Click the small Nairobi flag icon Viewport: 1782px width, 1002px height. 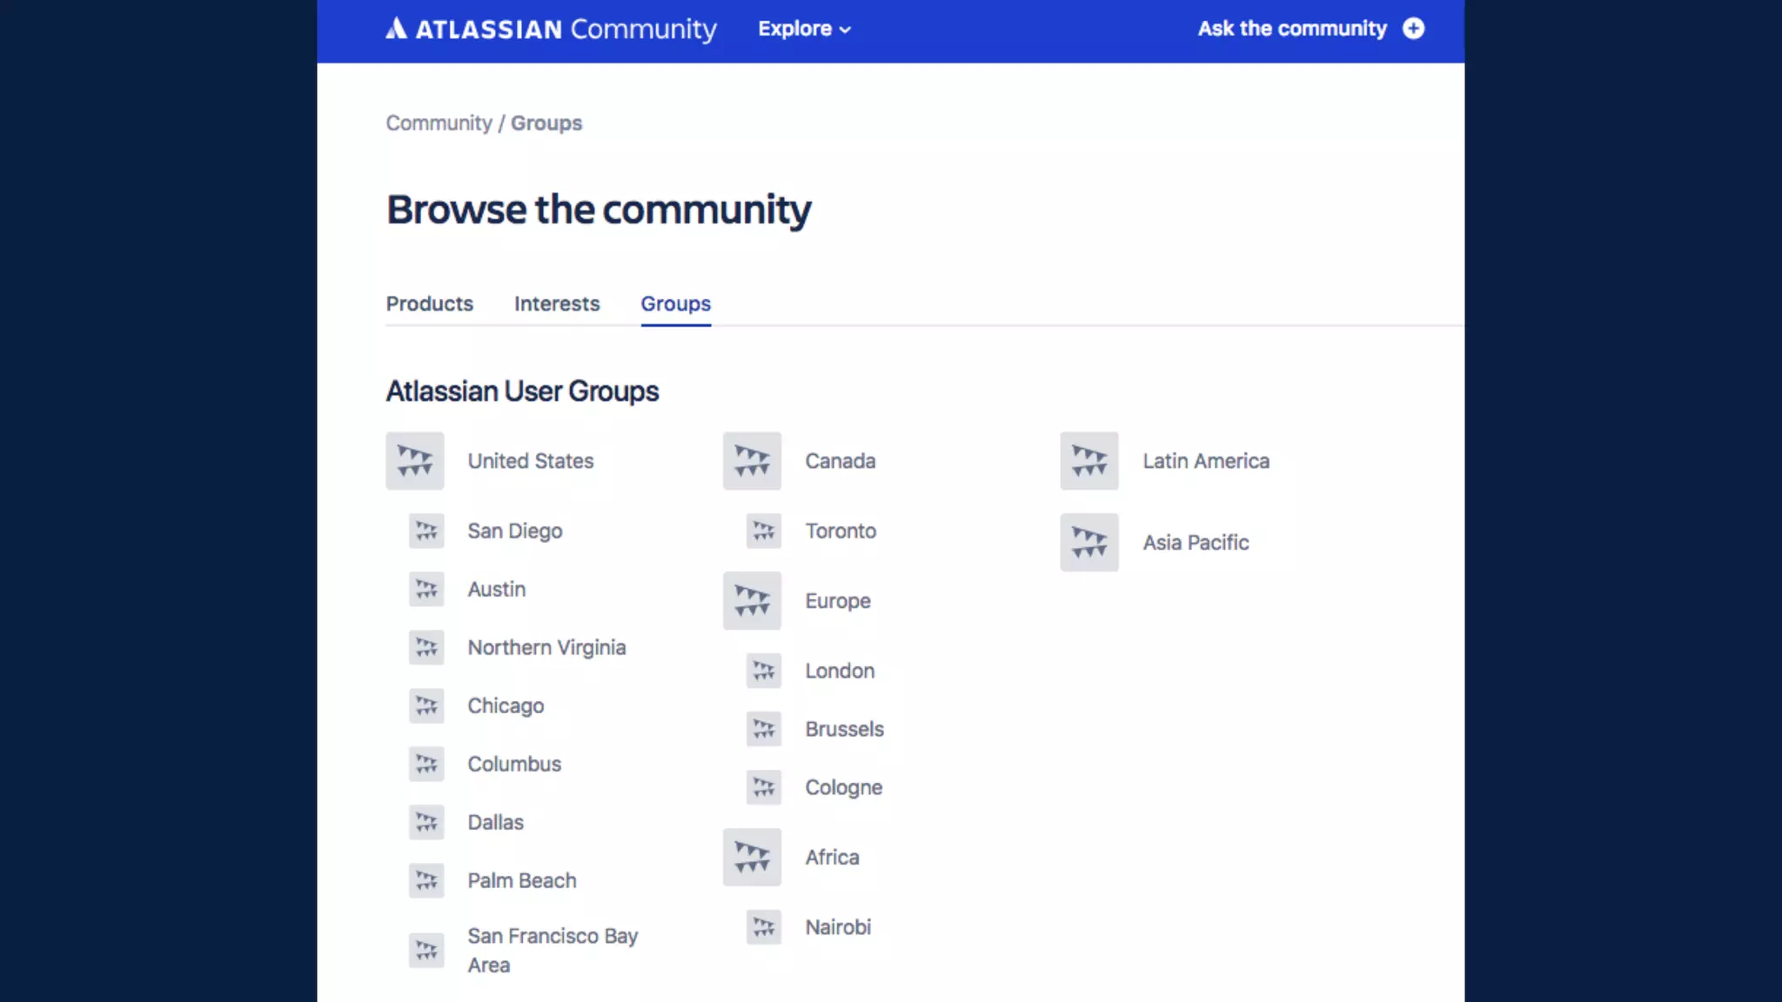point(763,927)
